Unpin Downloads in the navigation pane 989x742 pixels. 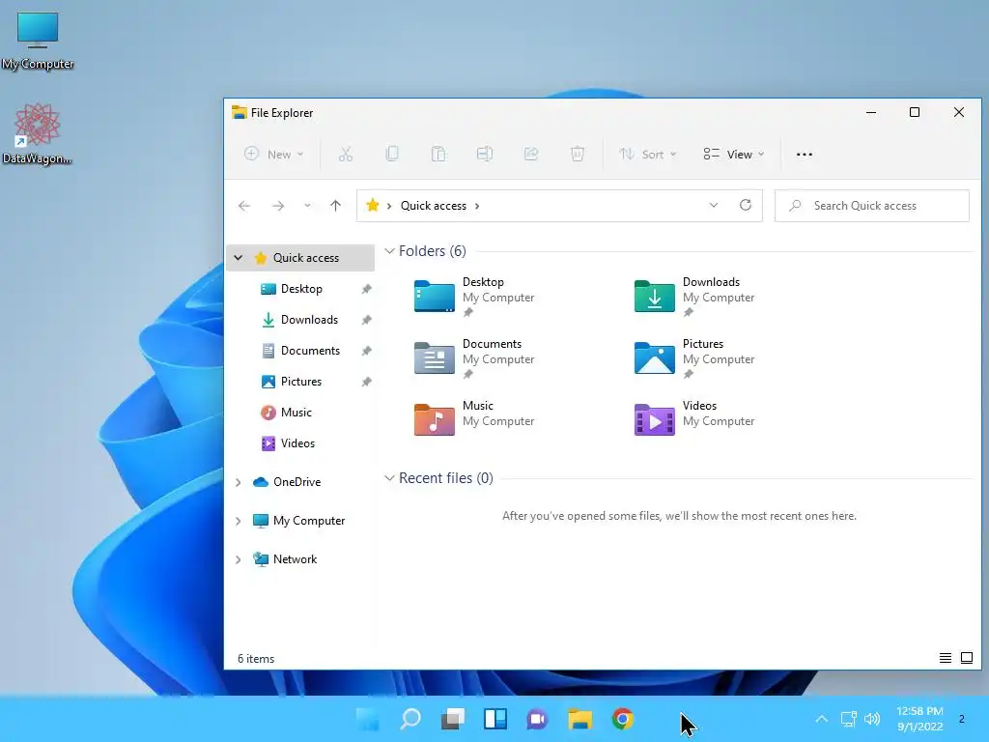point(366,320)
